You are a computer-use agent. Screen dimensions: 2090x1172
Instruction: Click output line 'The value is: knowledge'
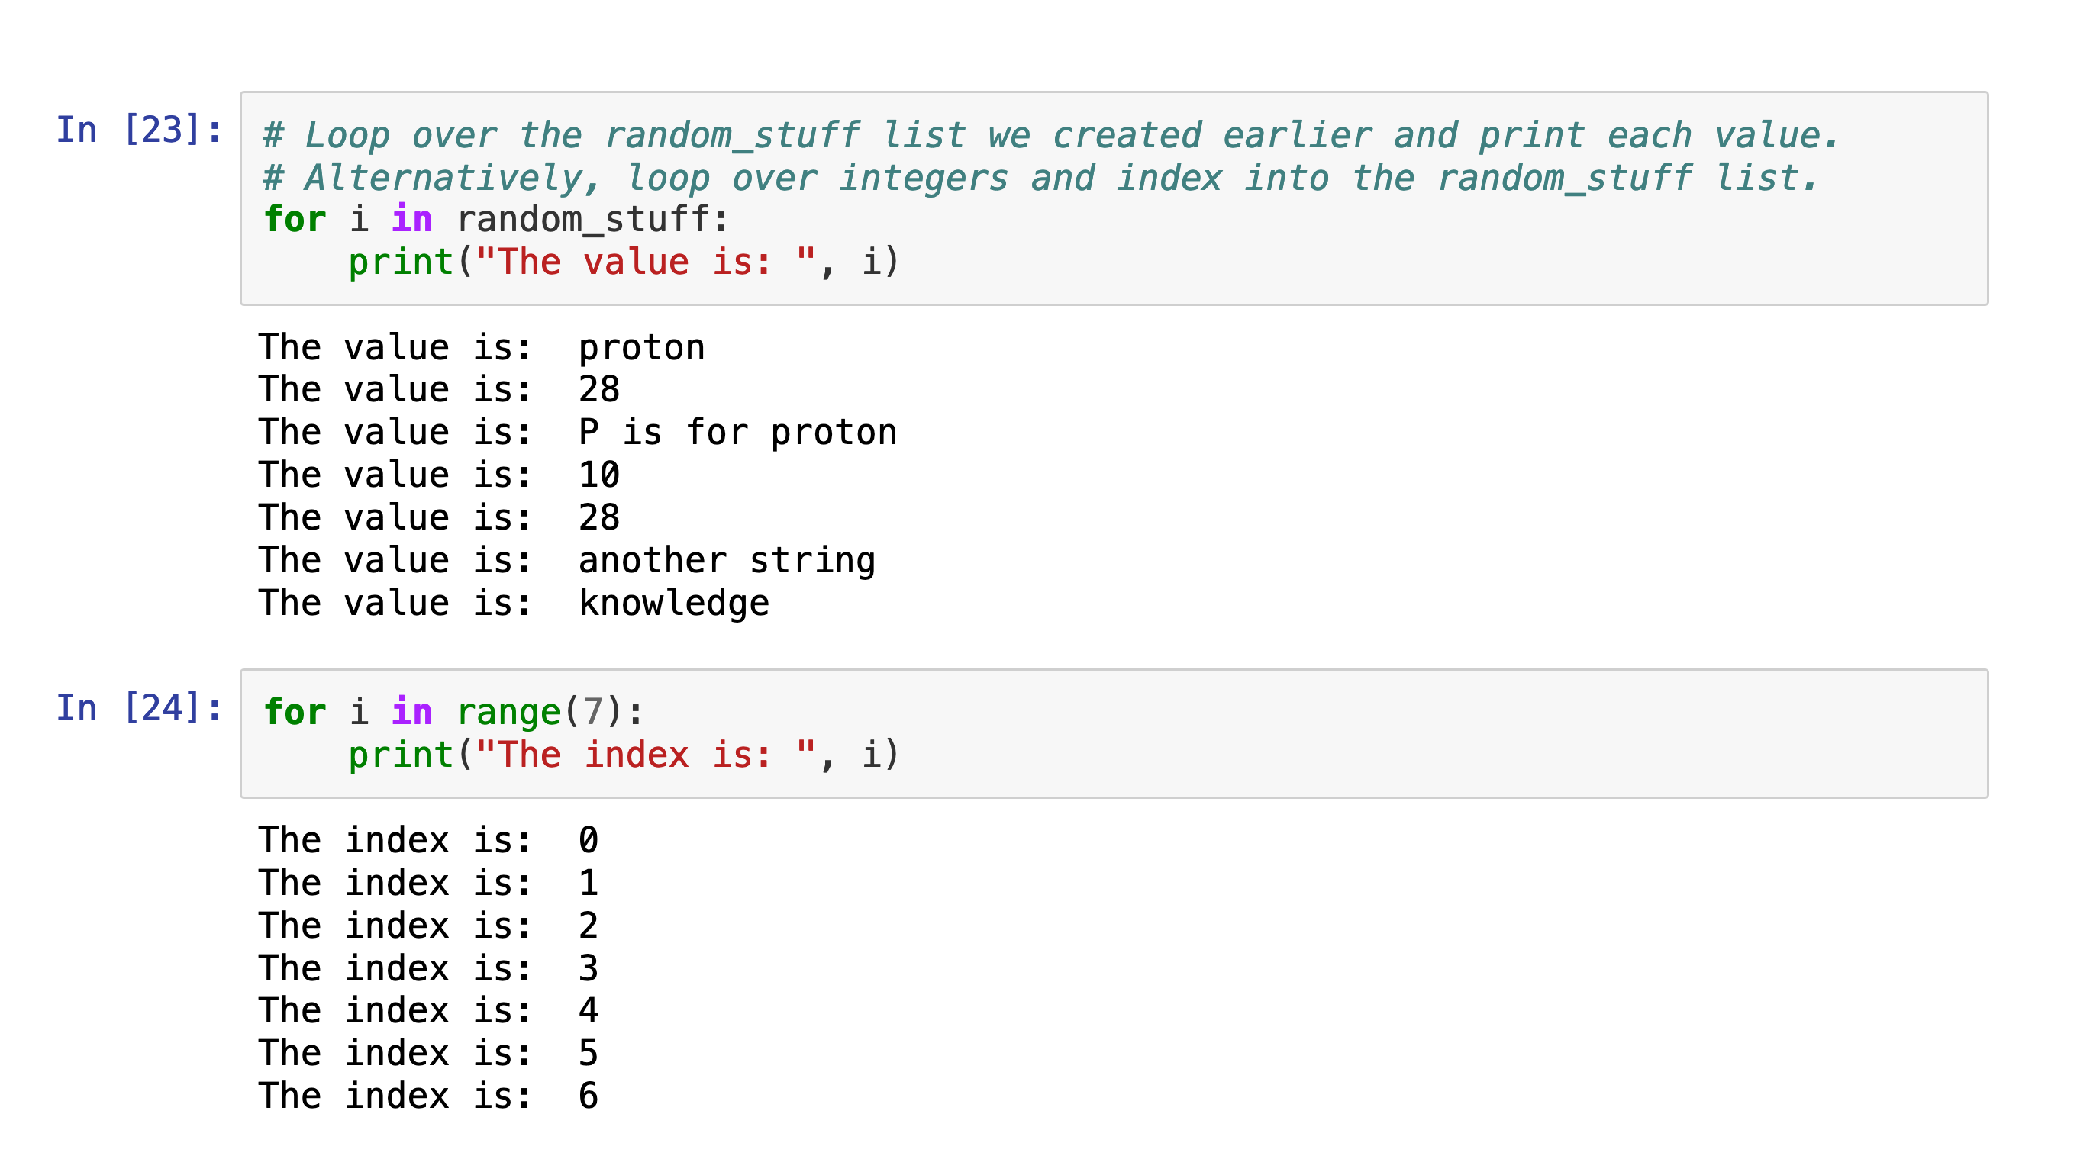coord(513,604)
